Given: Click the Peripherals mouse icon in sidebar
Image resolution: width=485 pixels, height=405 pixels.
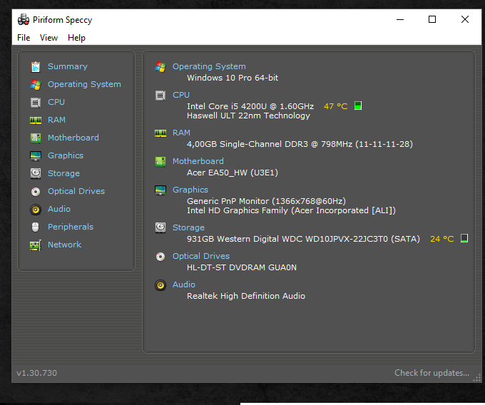Looking at the screenshot, I should pos(36,227).
